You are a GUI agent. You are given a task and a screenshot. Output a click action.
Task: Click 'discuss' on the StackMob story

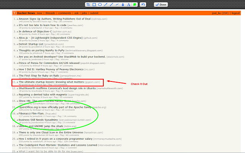(65, 59)
